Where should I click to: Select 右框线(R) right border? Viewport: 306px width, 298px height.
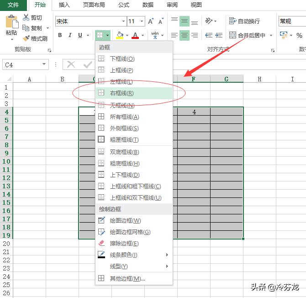click(x=134, y=93)
